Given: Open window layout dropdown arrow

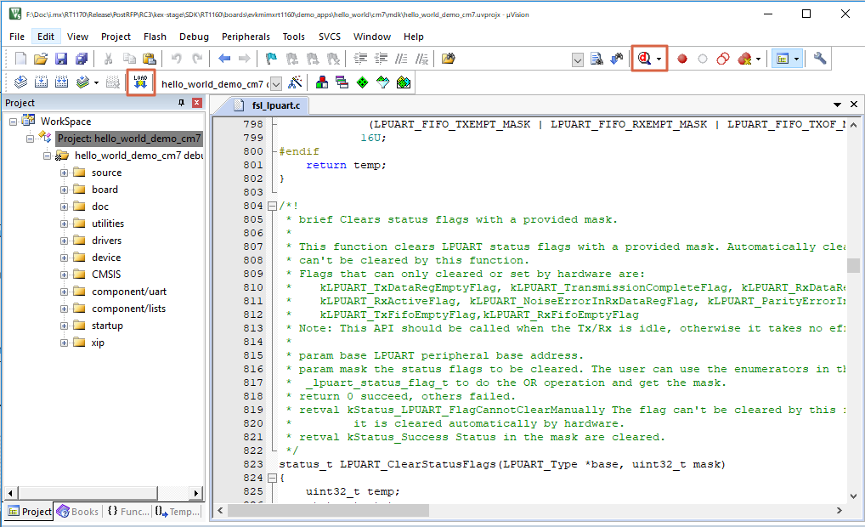Looking at the screenshot, I should click(x=796, y=59).
